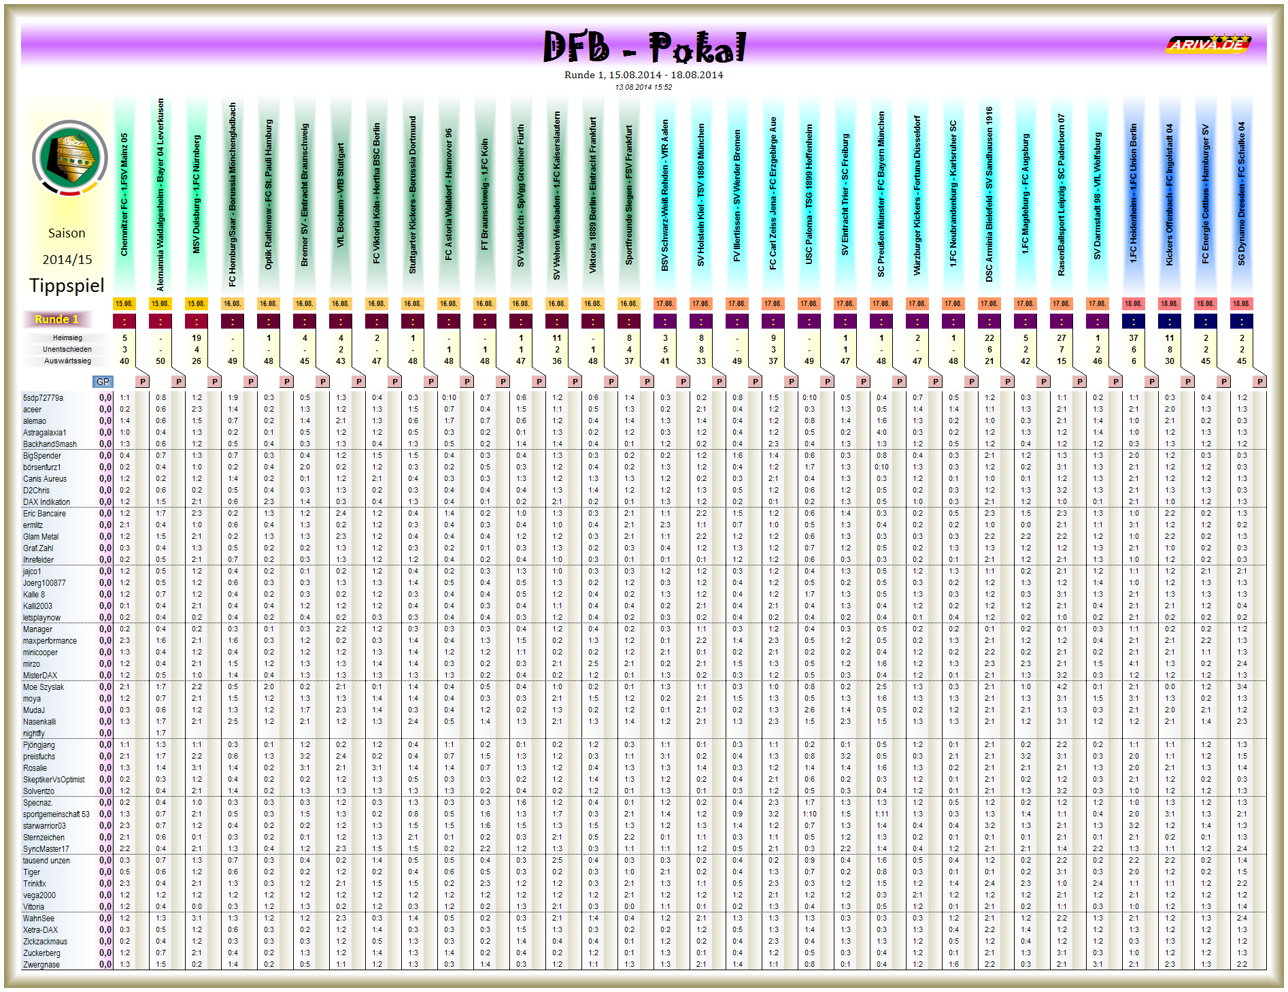Click the GP column header
Viewport: 1288px width, 992px height.
(x=103, y=382)
